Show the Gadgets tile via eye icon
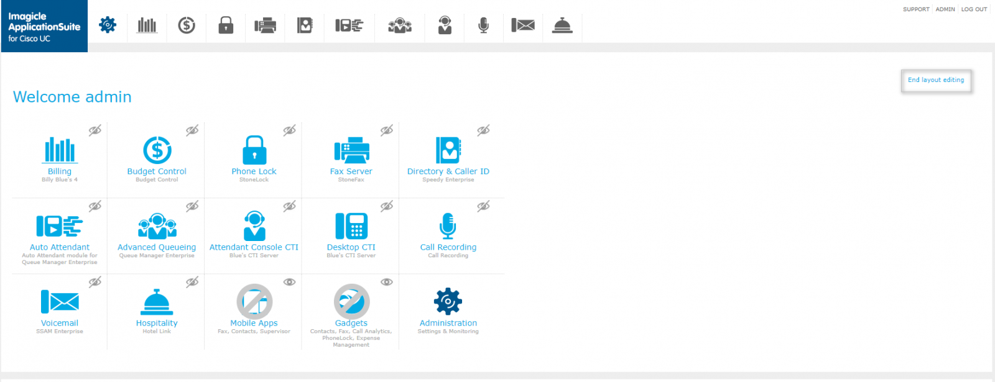995x382 pixels. [387, 282]
